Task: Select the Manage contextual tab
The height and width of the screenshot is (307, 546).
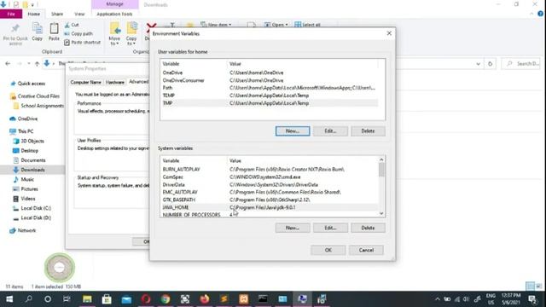Action: (114, 4)
